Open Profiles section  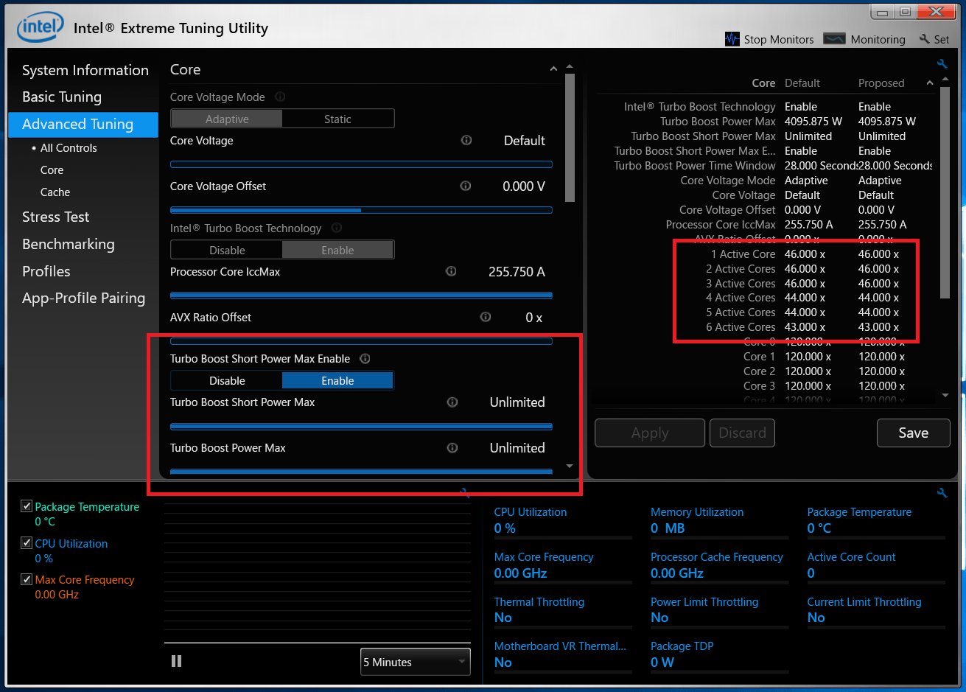[x=46, y=271]
